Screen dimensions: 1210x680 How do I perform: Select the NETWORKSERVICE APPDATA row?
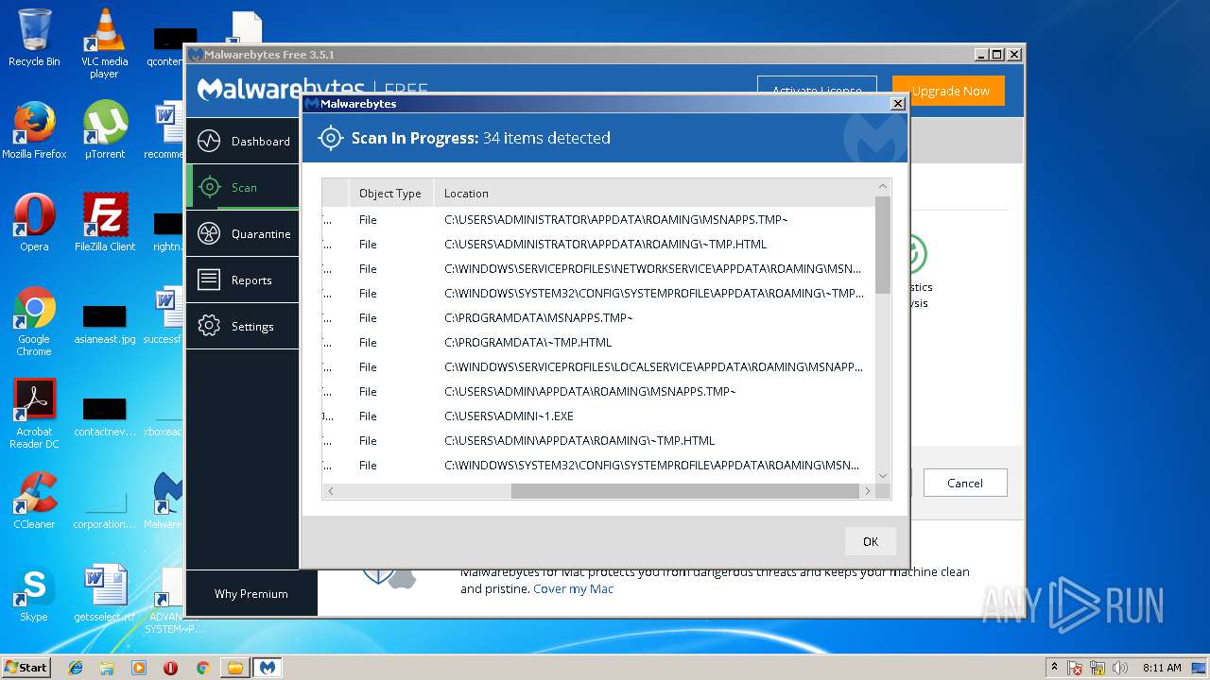pos(598,269)
